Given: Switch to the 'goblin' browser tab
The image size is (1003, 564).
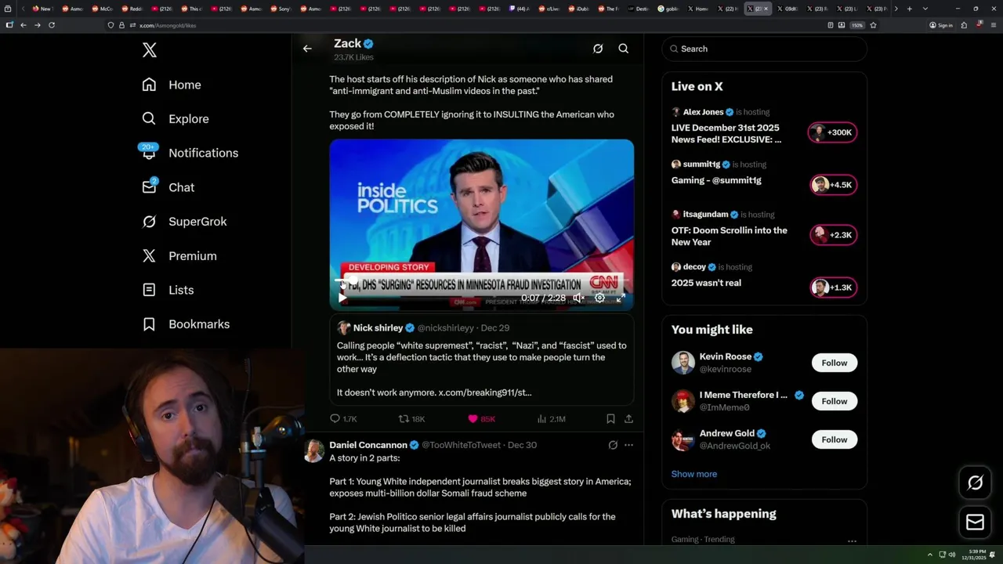Looking at the screenshot, I should pos(669,9).
